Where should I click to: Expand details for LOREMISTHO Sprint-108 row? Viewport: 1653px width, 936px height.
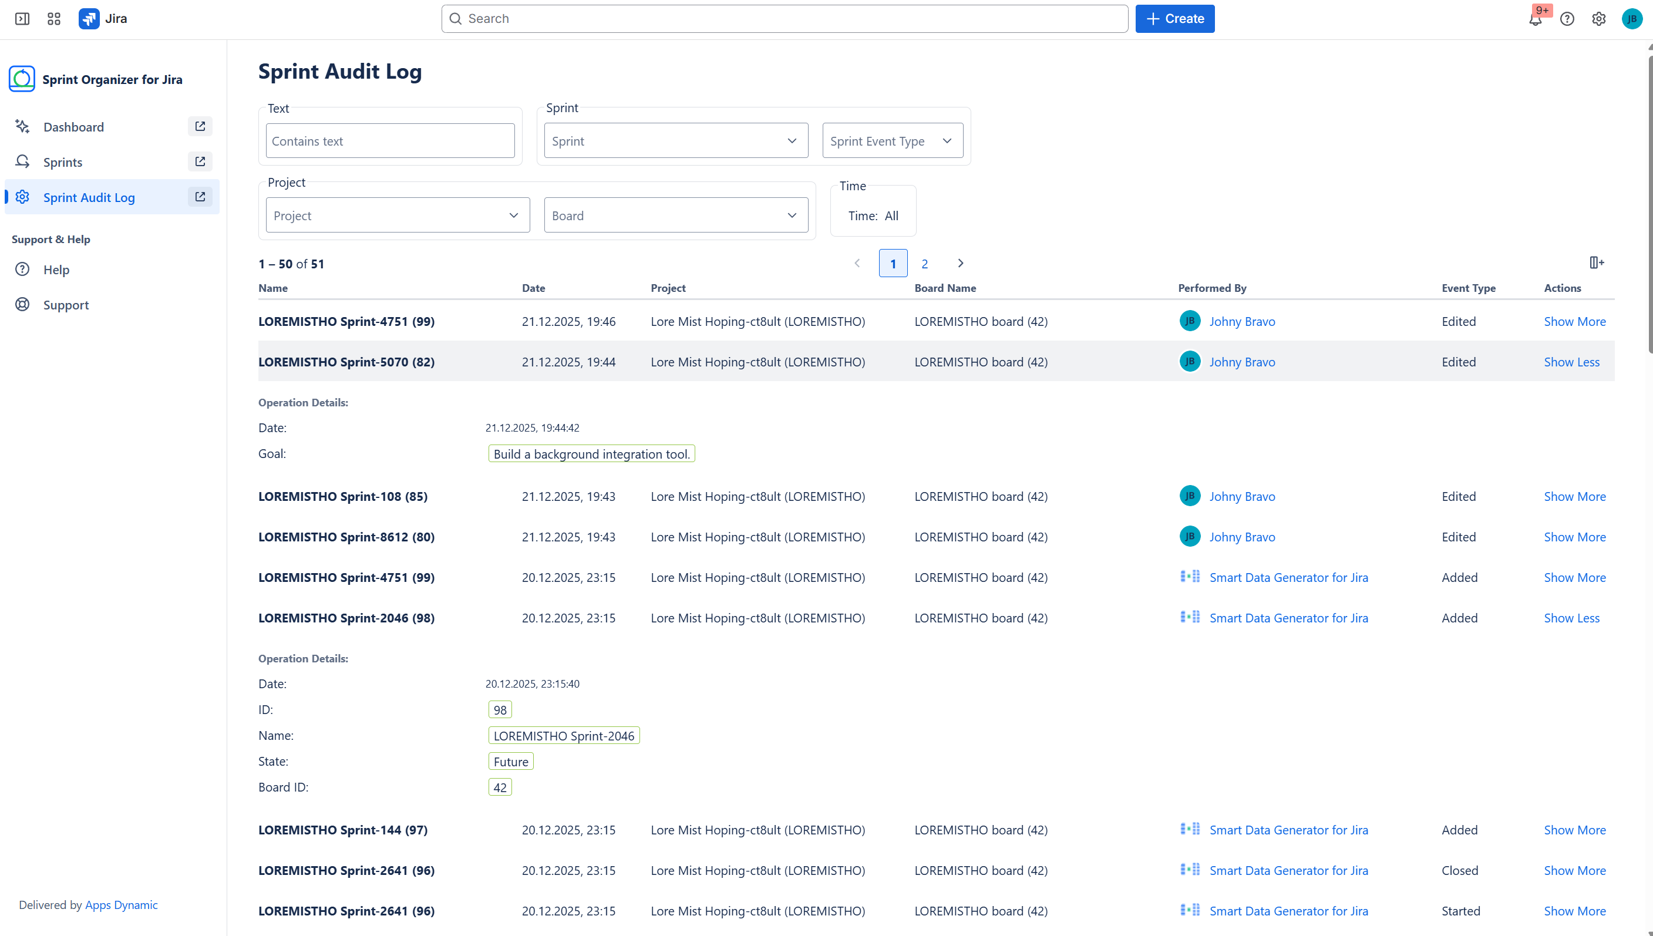point(1574,496)
